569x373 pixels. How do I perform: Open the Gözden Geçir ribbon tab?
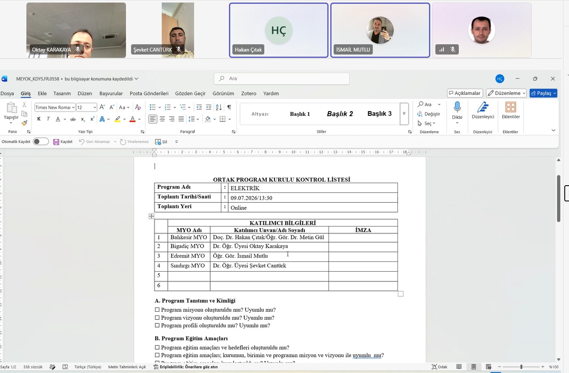190,94
